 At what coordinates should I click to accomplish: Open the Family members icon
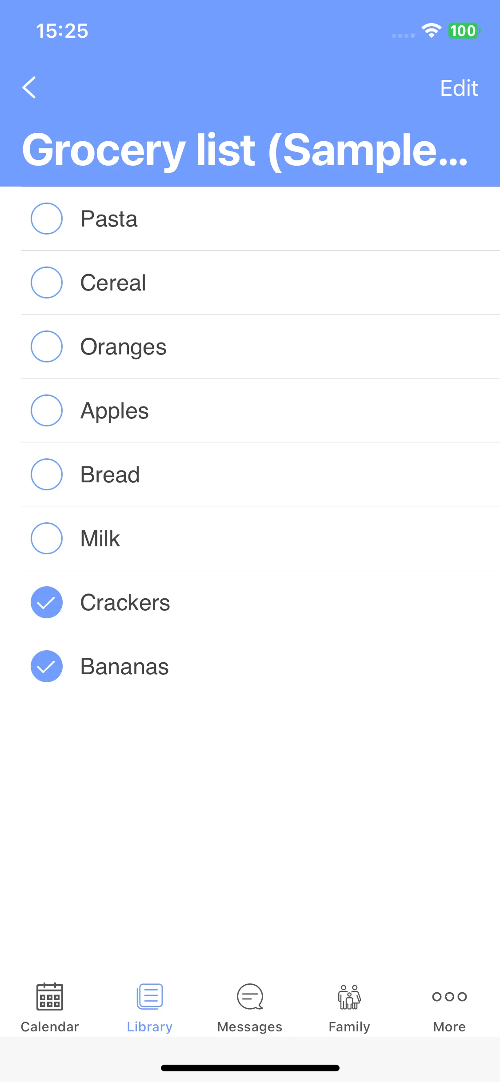click(349, 997)
